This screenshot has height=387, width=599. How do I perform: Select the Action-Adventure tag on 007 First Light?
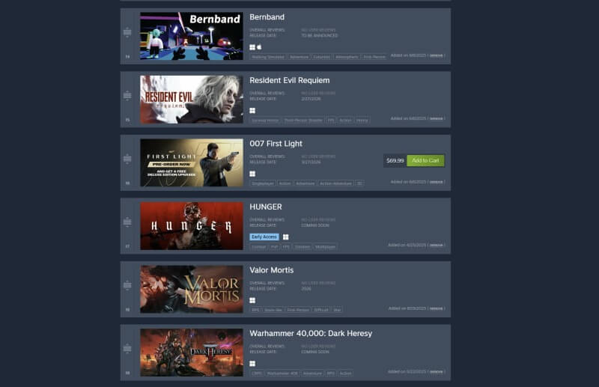coord(335,183)
